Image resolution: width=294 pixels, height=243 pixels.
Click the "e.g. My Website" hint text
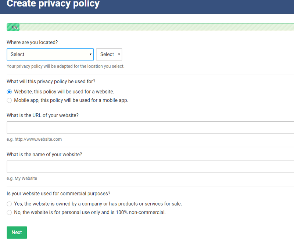tap(22, 178)
